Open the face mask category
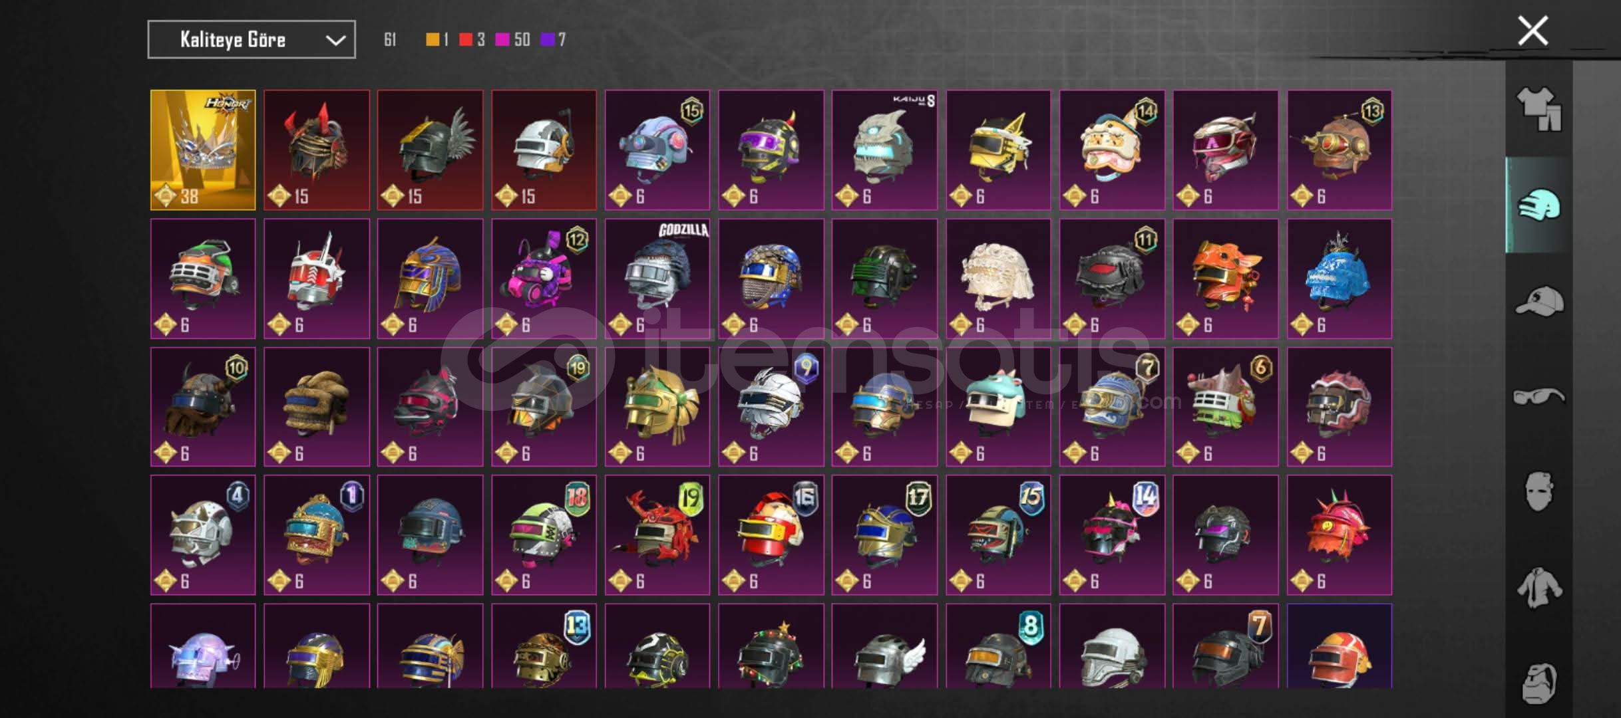 (x=1539, y=491)
